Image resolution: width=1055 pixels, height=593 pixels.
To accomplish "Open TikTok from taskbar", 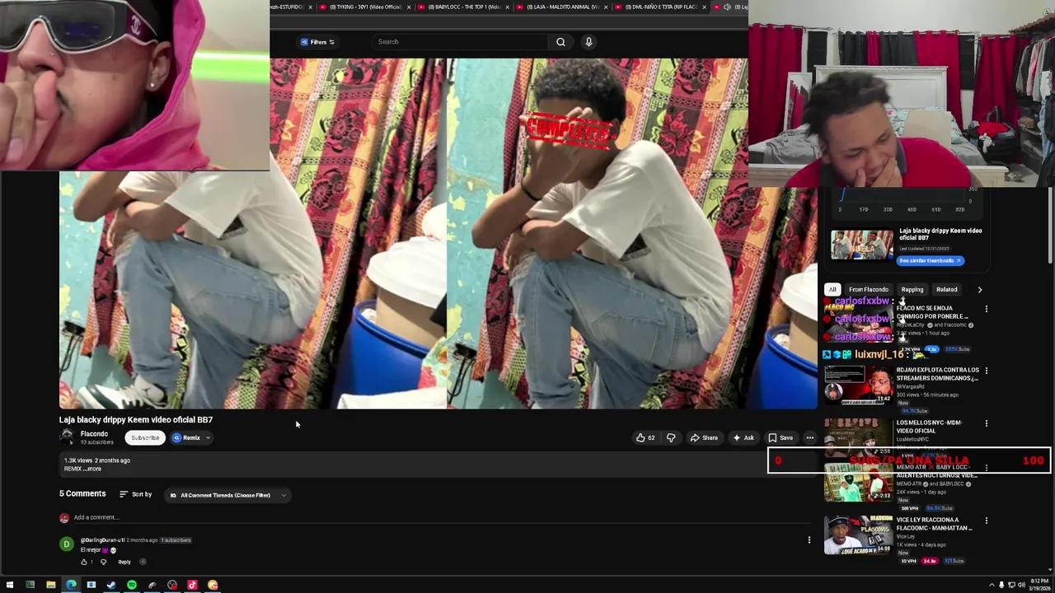I will pyautogui.click(x=192, y=585).
